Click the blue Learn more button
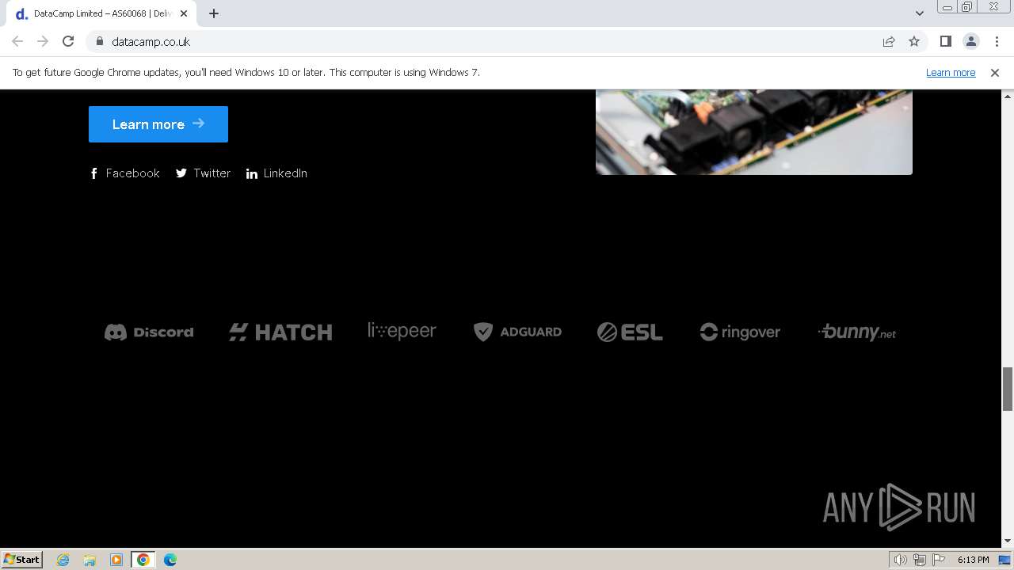This screenshot has height=570, width=1014. pos(158,124)
